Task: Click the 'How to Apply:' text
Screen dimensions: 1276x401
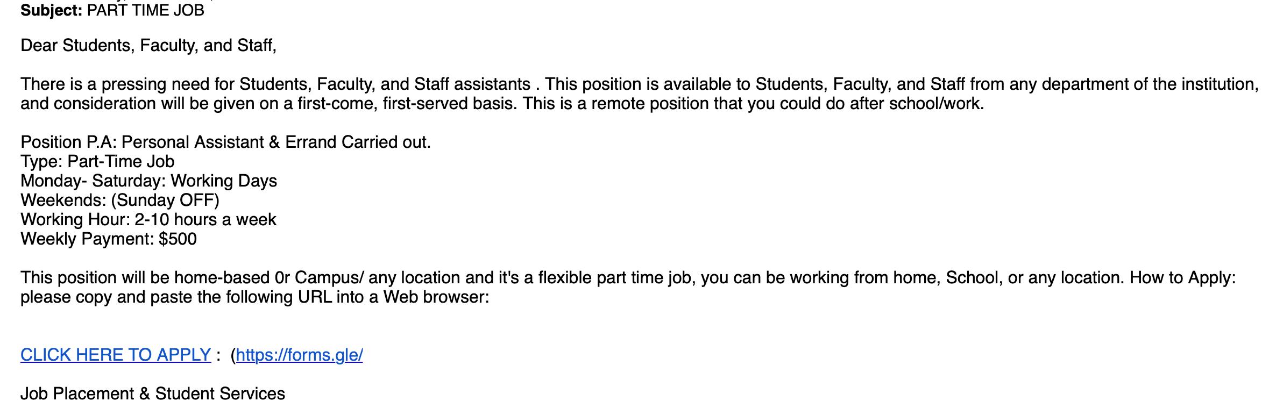Action: tap(1182, 278)
